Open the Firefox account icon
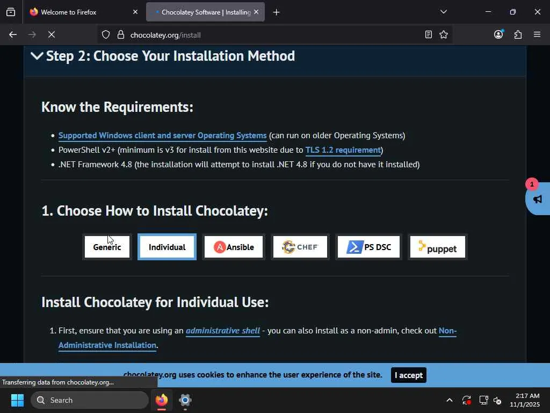The width and height of the screenshot is (550, 413). tap(498, 34)
